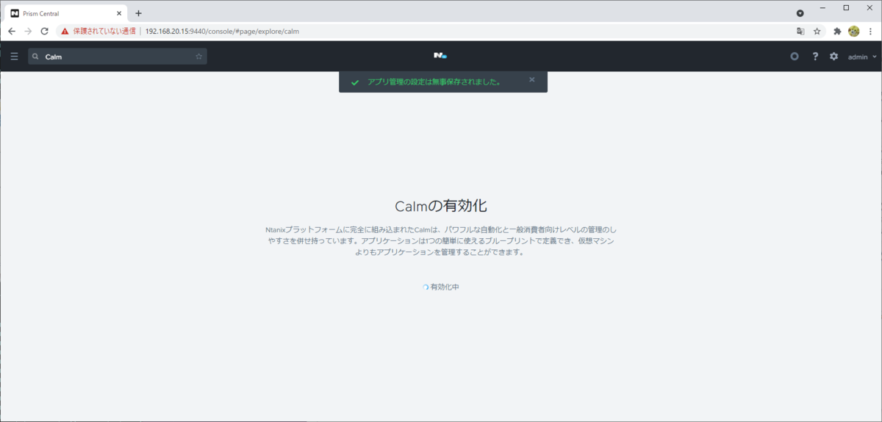Image resolution: width=882 pixels, height=422 pixels.
Task: Click the browser back arrow
Action: coord(12,32)
